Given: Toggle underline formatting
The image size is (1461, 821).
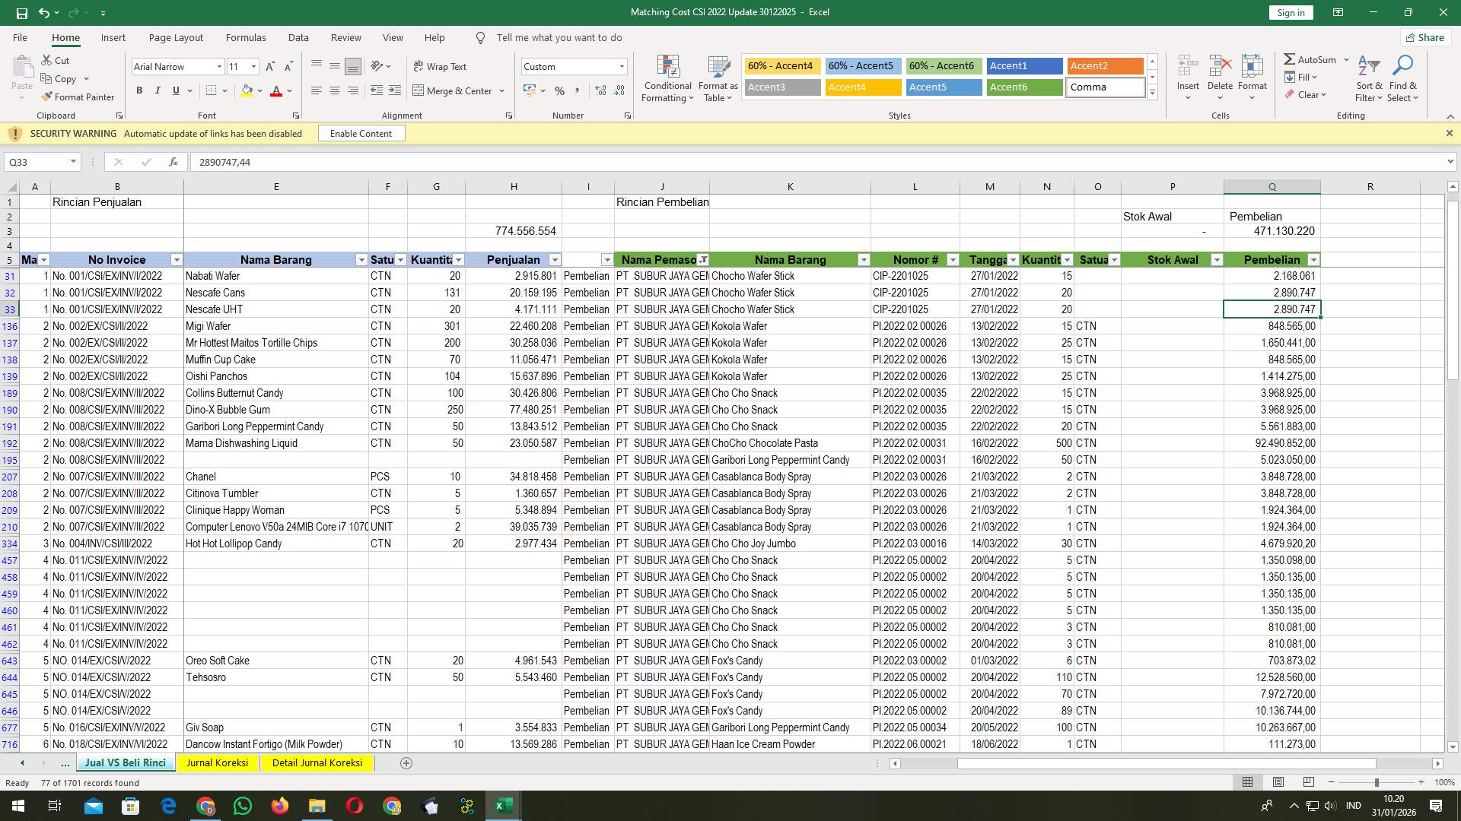Looking at the screenshot, I should (174, 90).
